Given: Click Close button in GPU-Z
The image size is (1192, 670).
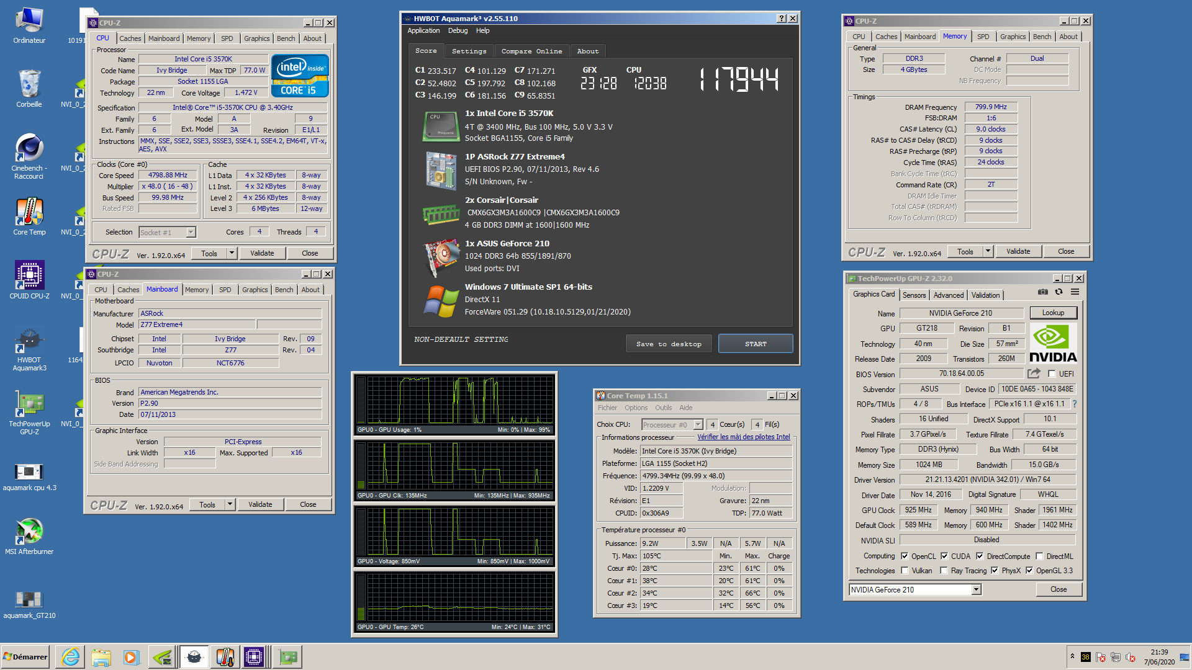Looking at the screenshot, I should [x=1059, y=589].
